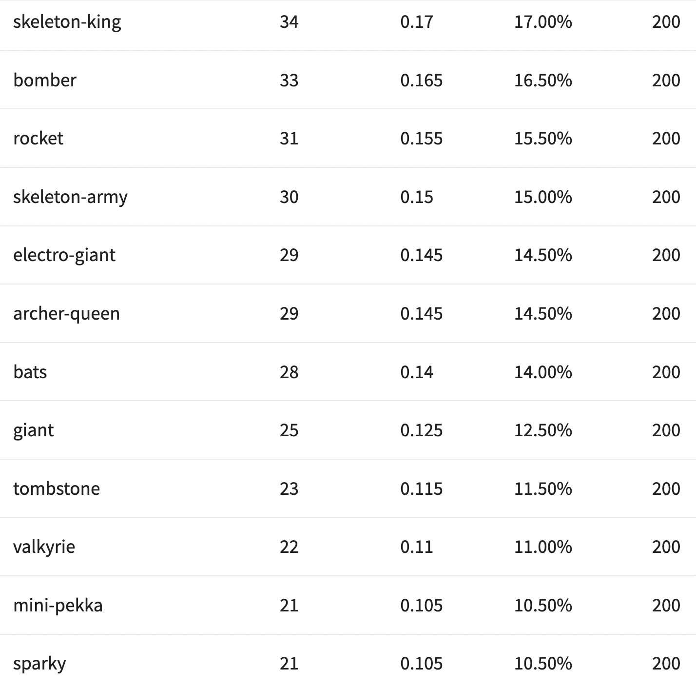
Task: Click the 0.155 rate cell
Action: click(x=422, y=139)
